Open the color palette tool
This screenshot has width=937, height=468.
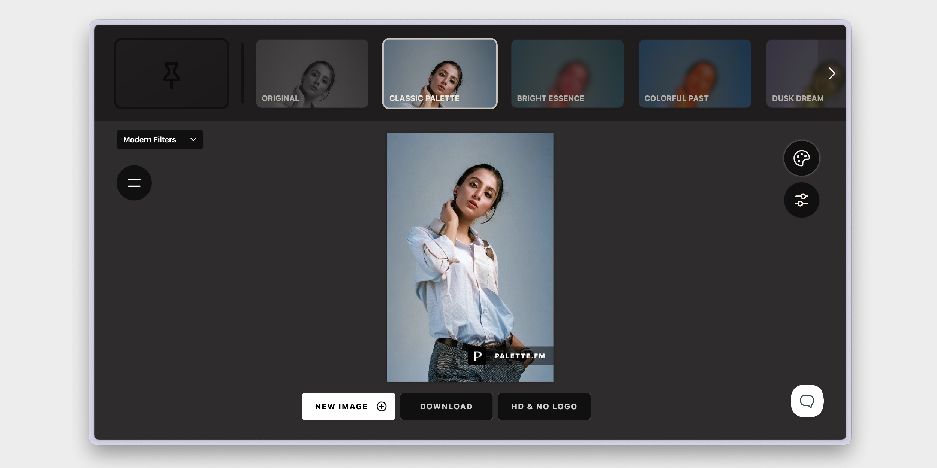coord(802,158)
